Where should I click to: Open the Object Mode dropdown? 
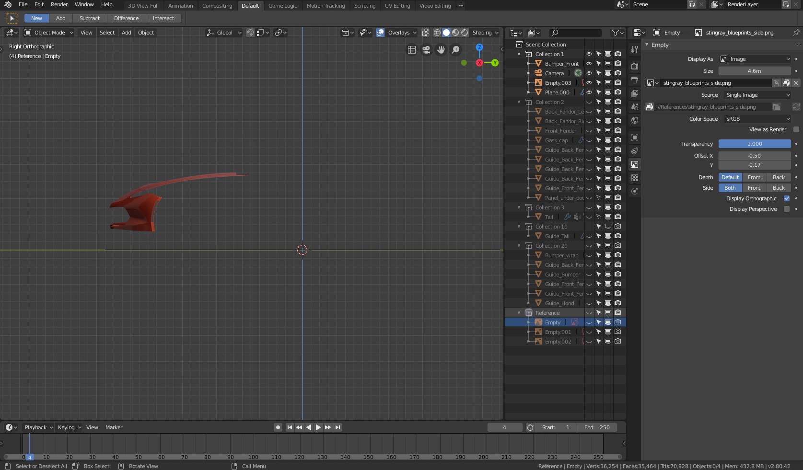tap(49, 33)
